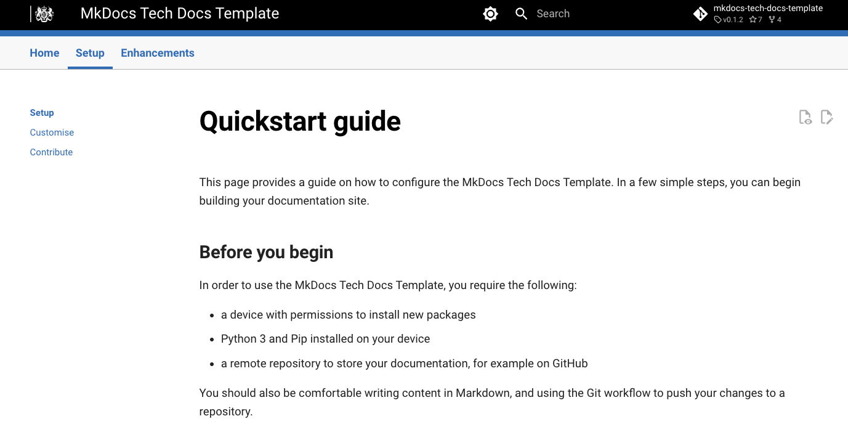
Task: Open the edit this page pencil icon
Action: [x=826, y=117]
